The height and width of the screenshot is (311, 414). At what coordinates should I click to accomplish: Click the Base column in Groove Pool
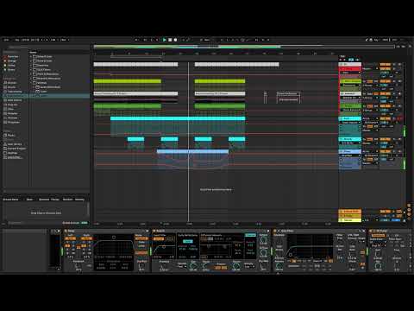[29, 200]
